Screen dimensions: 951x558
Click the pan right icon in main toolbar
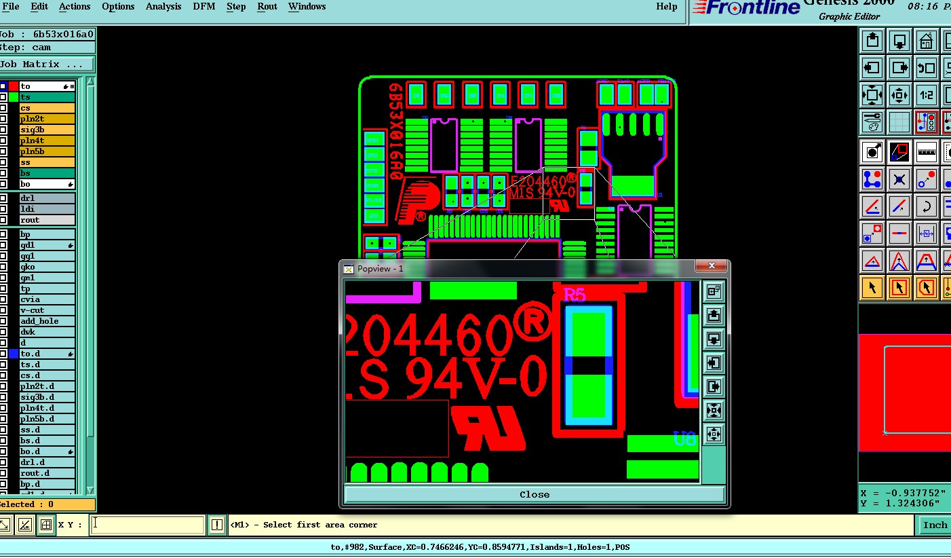click(899, 68)
